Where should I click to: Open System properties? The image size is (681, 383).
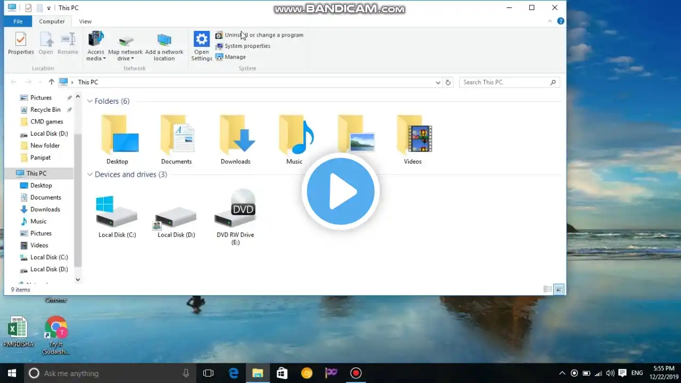pos(243,46)
